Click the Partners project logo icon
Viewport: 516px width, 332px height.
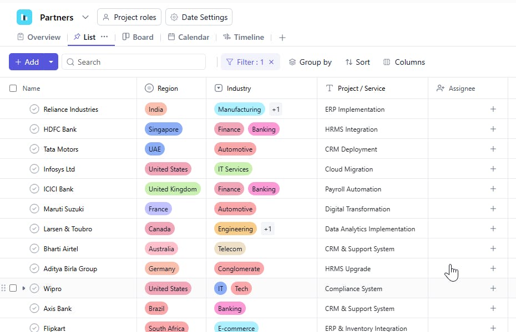click(24, 17)
